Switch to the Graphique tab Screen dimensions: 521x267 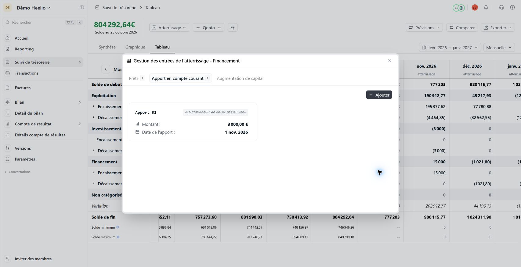[x=135, y=47]
